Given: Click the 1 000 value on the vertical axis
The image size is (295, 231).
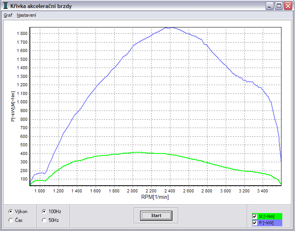Looking at the screenshot, I should click(x=22, y=102).
